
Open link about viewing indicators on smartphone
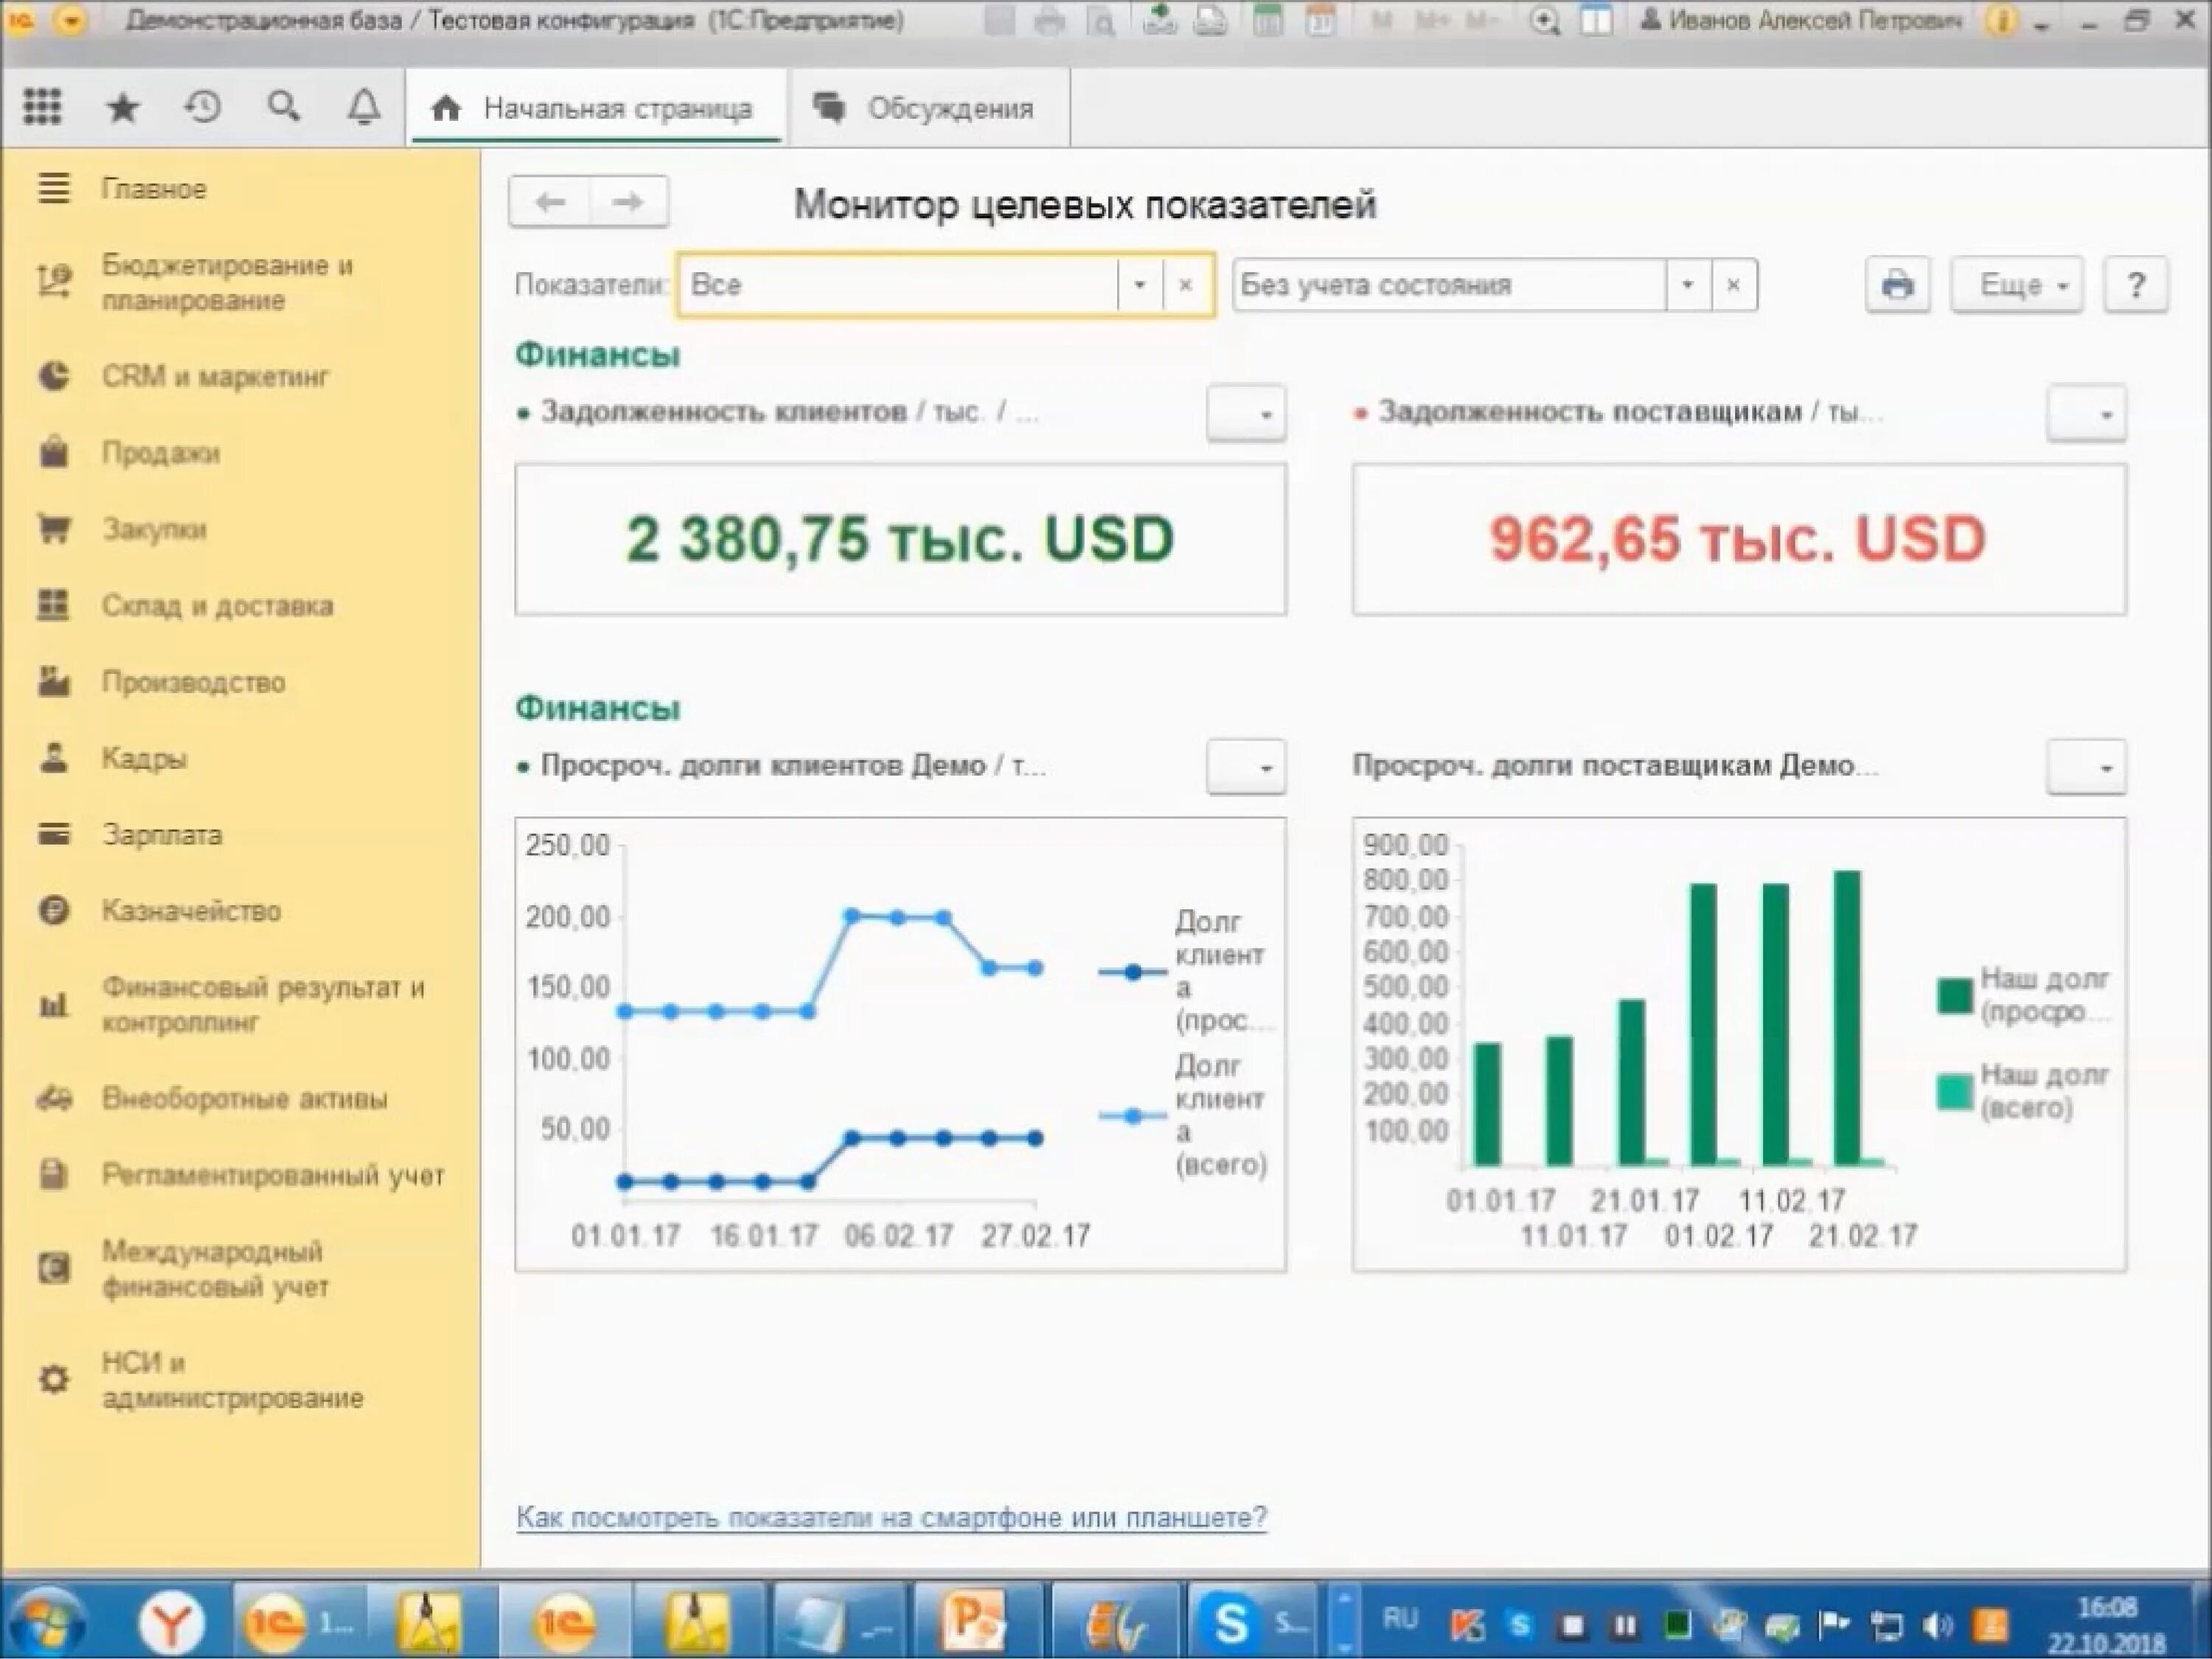coord(891,1518)
